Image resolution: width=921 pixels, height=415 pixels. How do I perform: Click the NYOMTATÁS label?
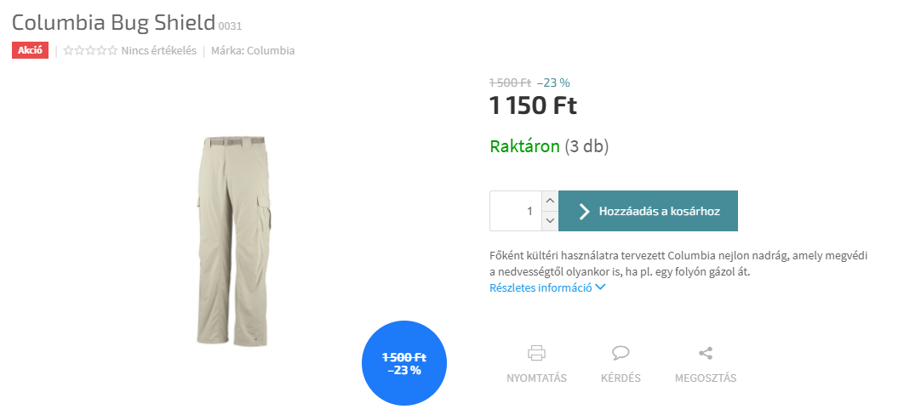pos(536,378)
